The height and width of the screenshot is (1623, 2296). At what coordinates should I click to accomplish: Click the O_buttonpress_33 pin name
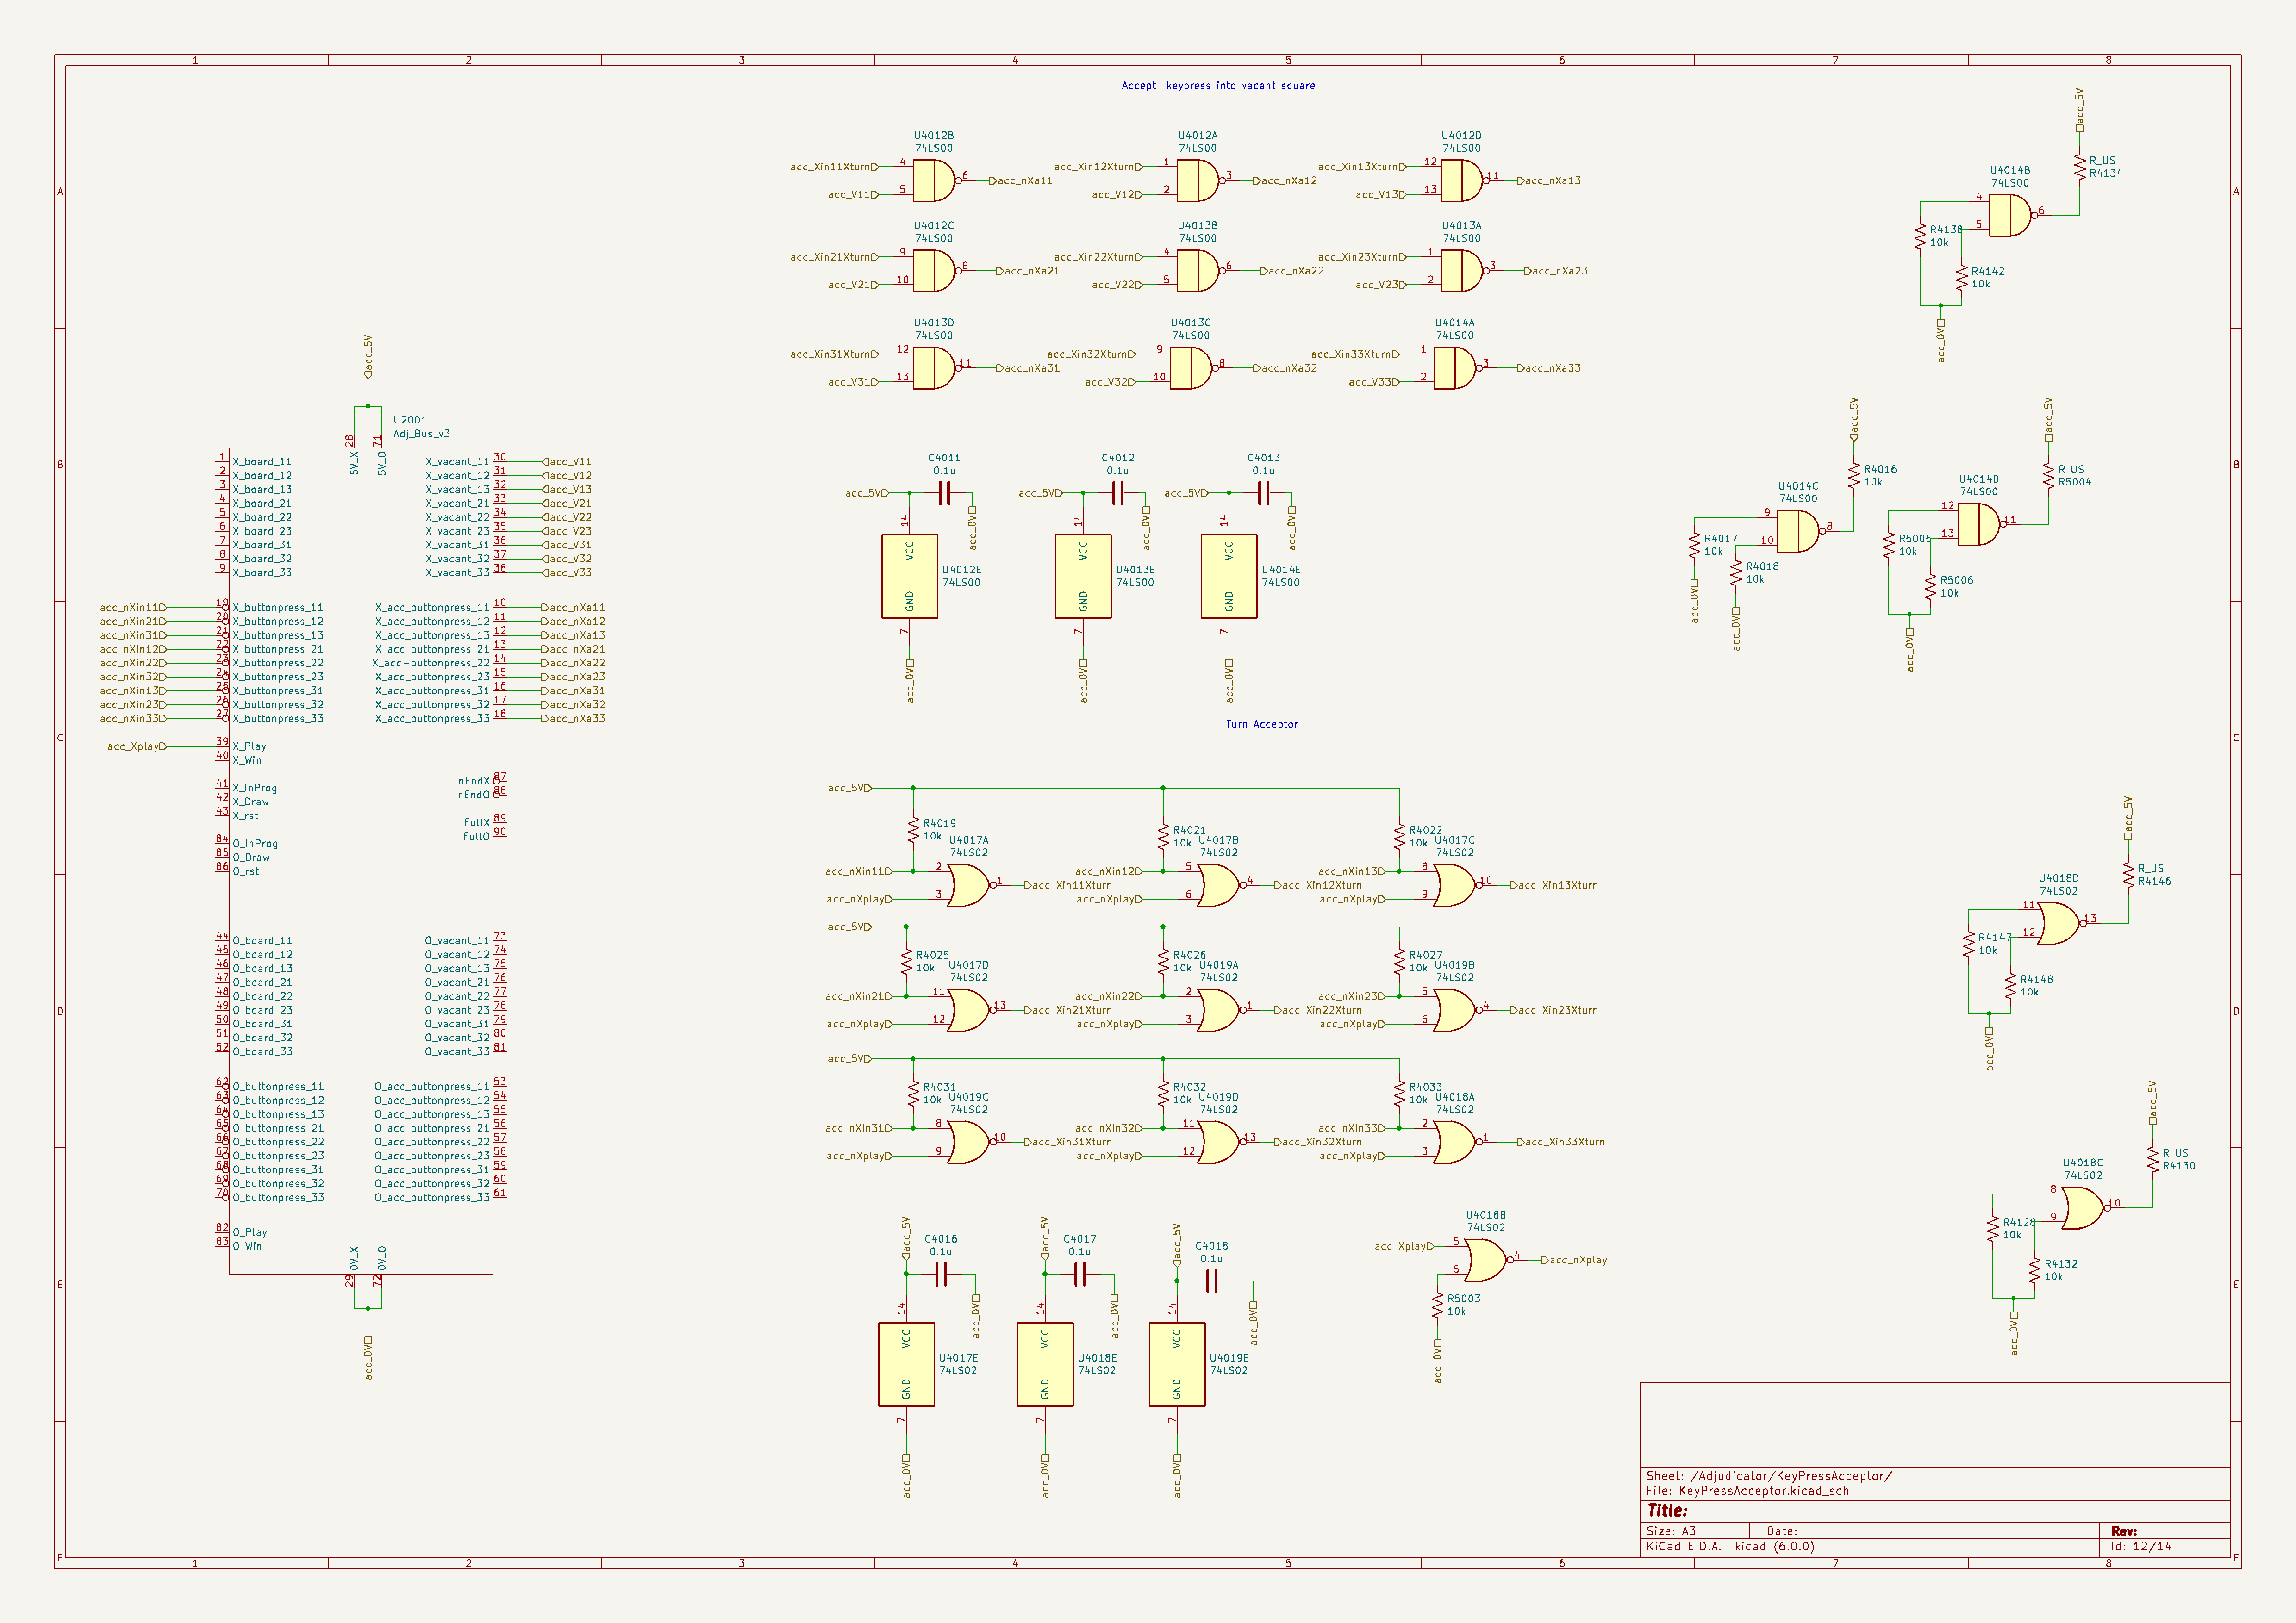279,1198
